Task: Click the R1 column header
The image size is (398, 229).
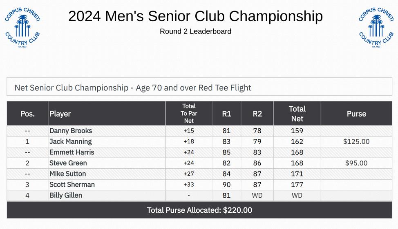Action: pyautogui.click(x=226, y=114)
